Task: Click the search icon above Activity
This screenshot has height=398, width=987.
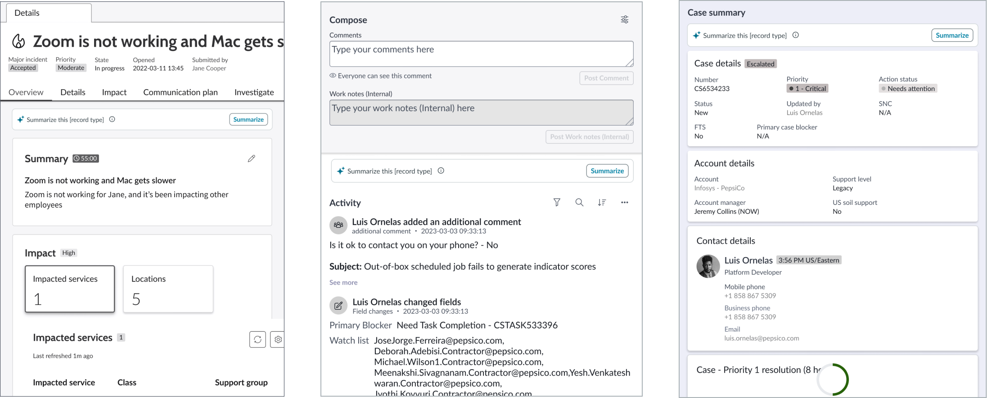Action: [579, 202]
